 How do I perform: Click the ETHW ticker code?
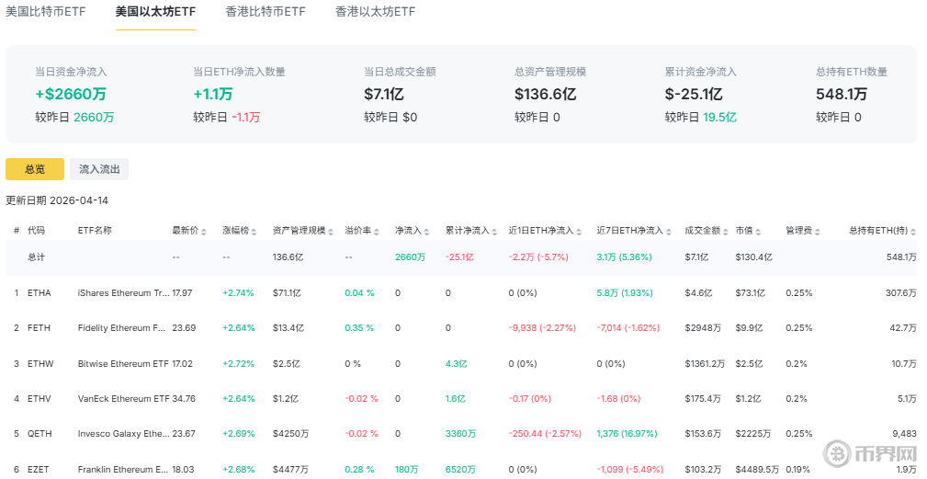[40, 363]
